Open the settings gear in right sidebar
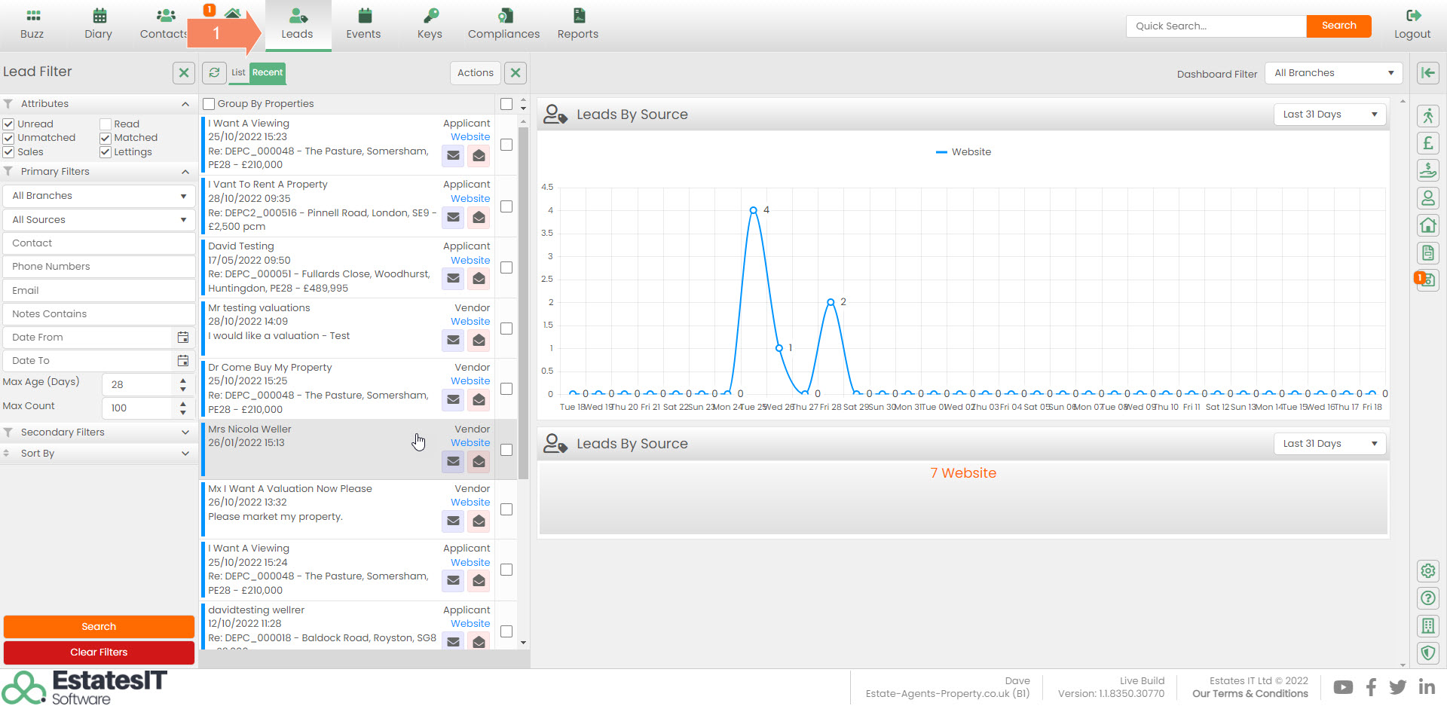This screenshot has width=1447, height=706. tap(1427, 571)
